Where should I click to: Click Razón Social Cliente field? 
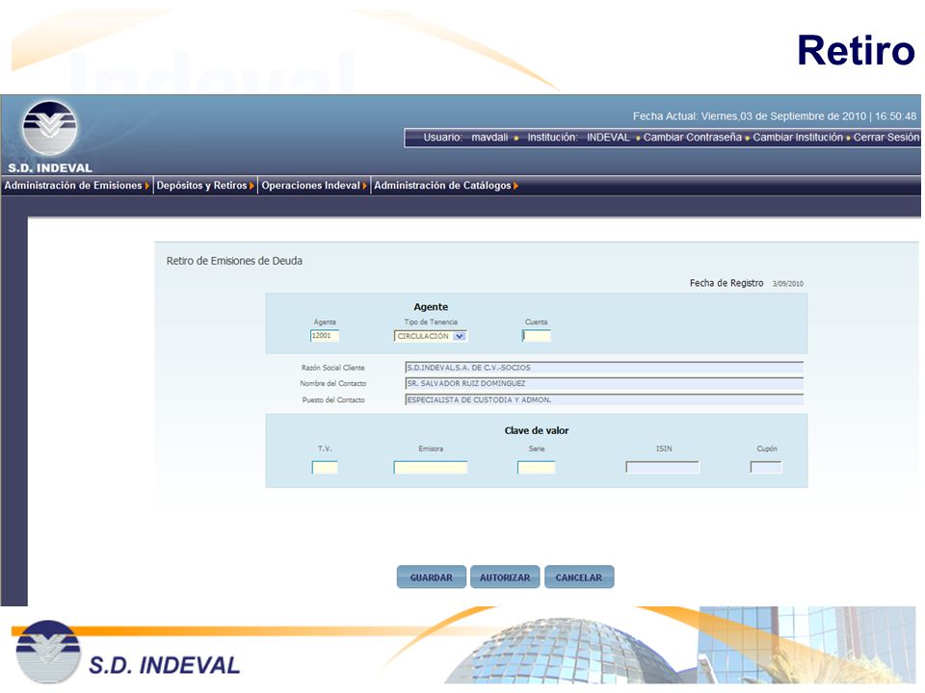click(x=604, y=368)
